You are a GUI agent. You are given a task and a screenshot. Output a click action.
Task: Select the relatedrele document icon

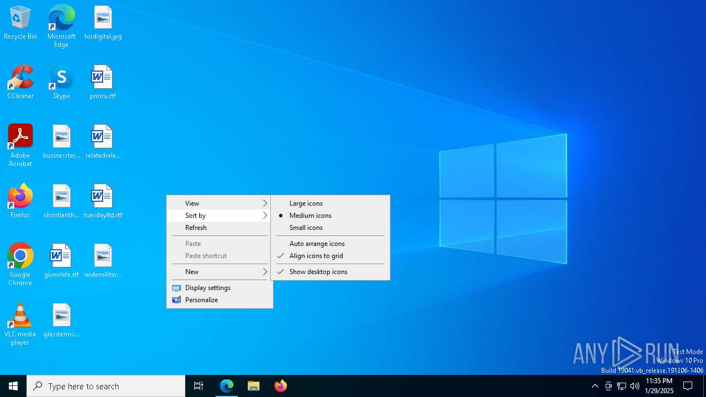tap(103, 142)
